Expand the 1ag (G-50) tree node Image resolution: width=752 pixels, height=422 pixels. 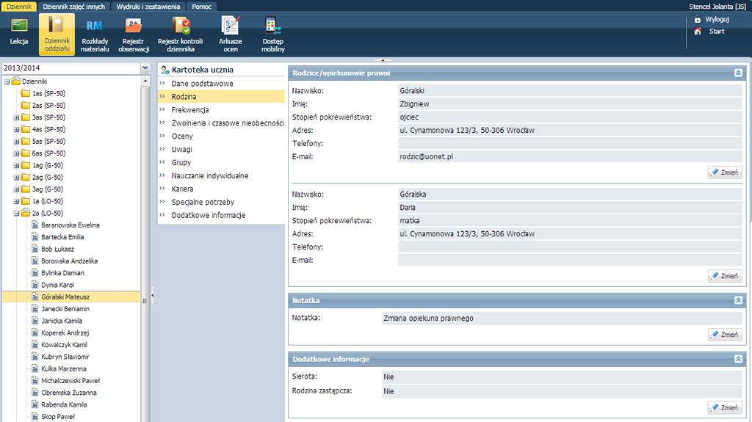pos(16,165)
